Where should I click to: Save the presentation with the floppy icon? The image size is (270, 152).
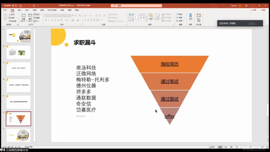pos(21,6)
